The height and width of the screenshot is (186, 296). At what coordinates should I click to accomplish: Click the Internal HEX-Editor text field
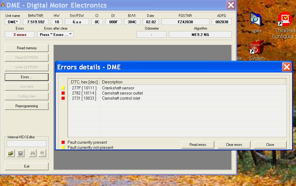click(27, 144)
